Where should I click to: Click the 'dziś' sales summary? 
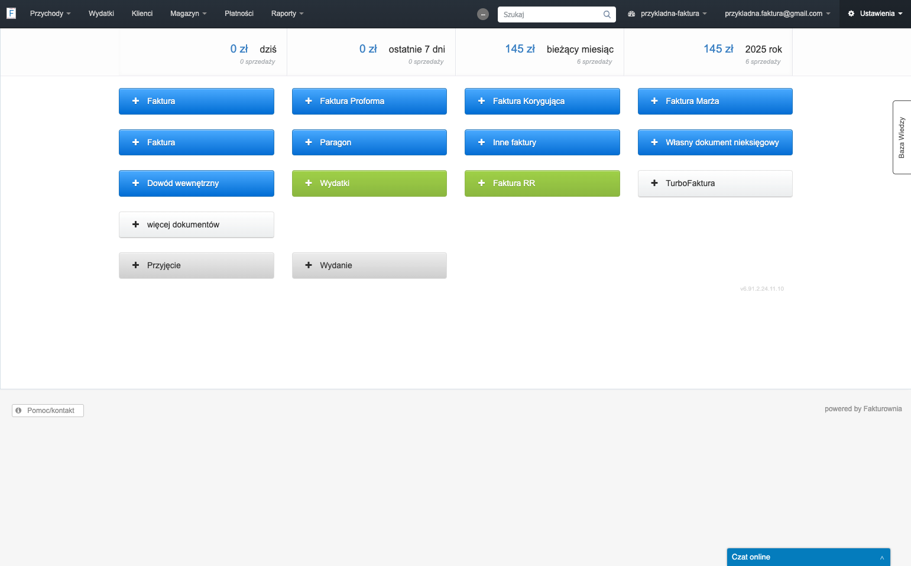click(x=203, y=52)
